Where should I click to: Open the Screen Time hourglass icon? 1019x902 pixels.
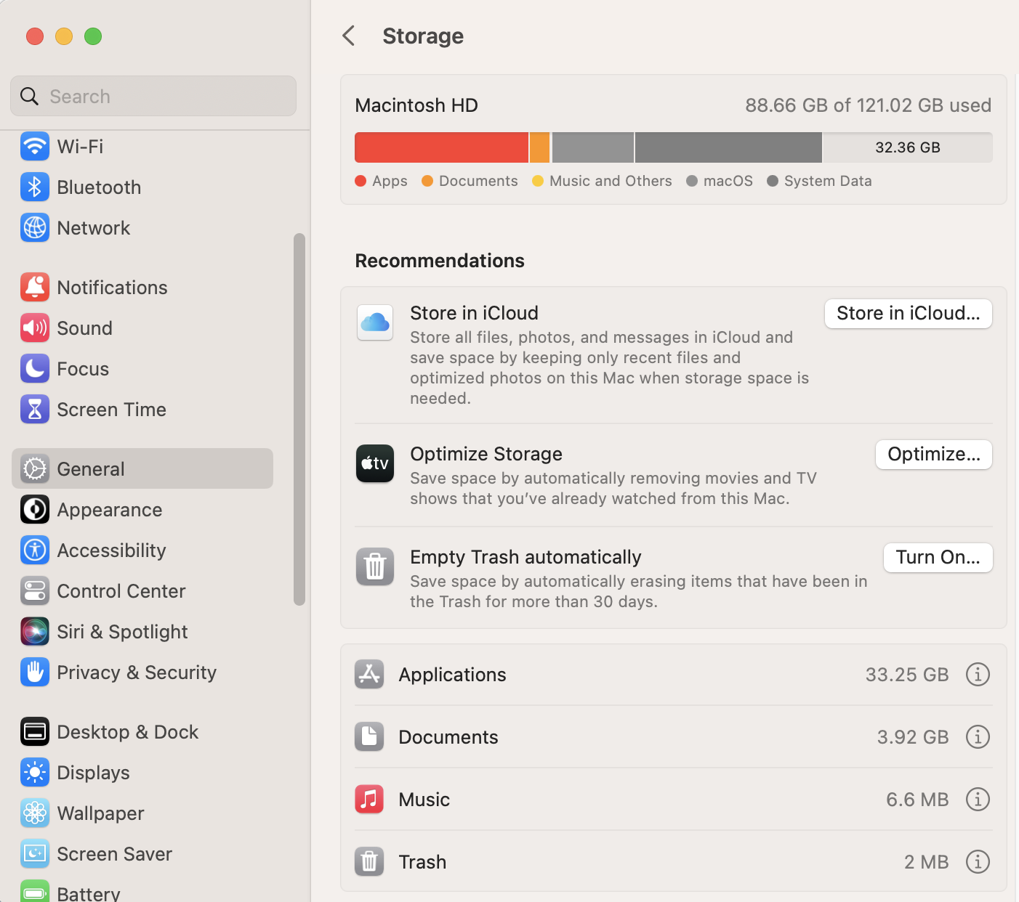pyautogui.click(x=35, y=410)
